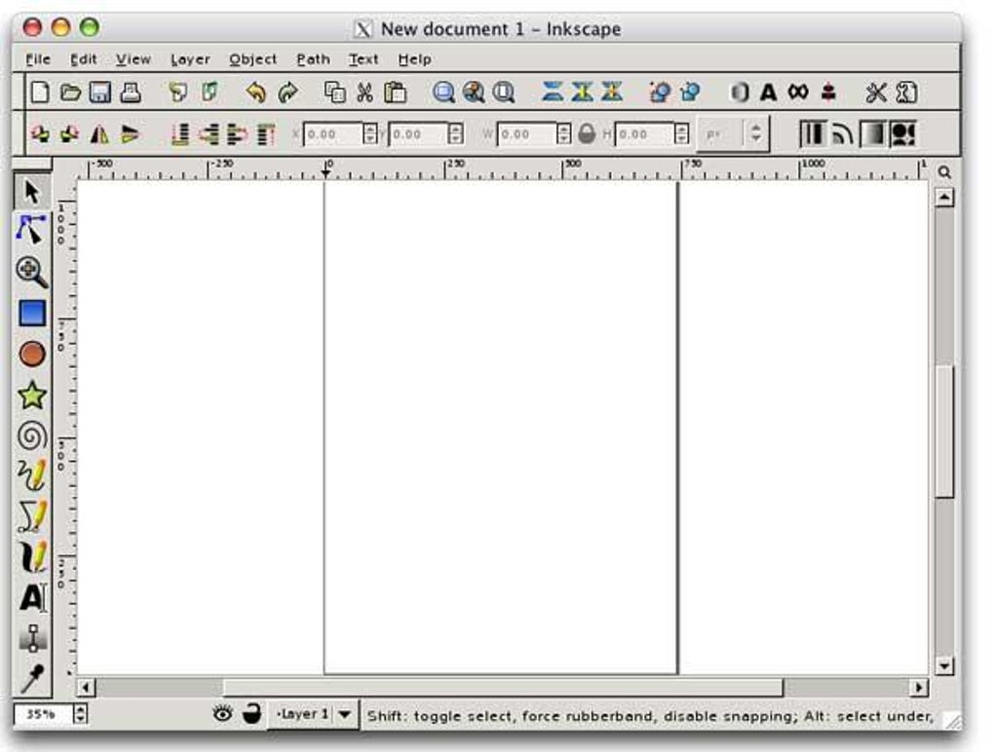Click the horizontal scrollbar right arrow
The width and height of the screenshot is (994, 752).
click(x=919, y=688)
